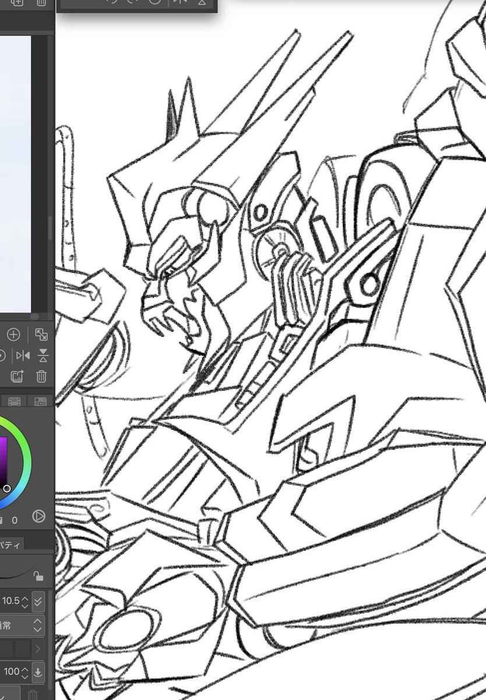
Task: Open the 通常 blending mode dropdown
Action: point(22,625)
